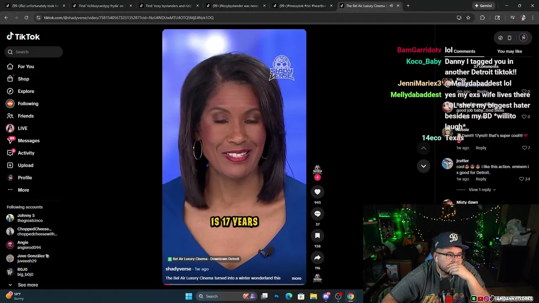Click the video progress bar
The height and width of the screenshot is (303, 539).
234,284
